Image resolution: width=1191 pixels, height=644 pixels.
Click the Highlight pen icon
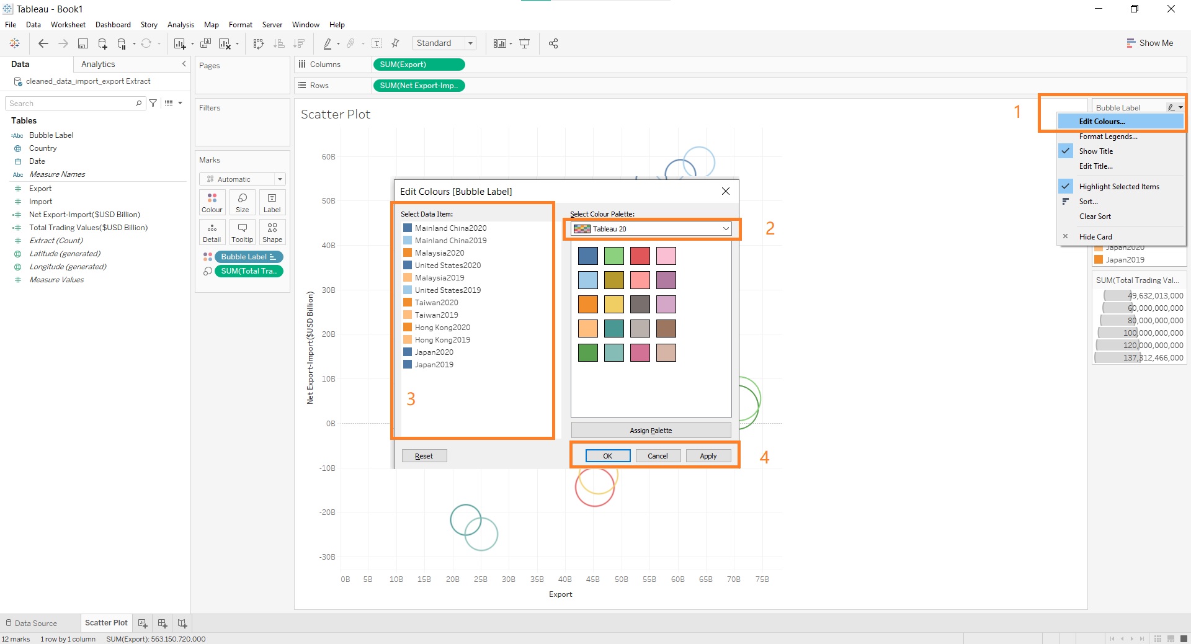tap(328, 43)
